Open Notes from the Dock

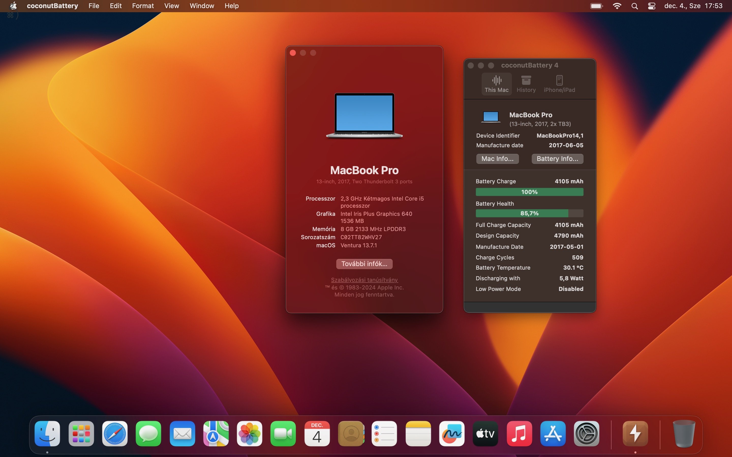[x=418, y=433]
